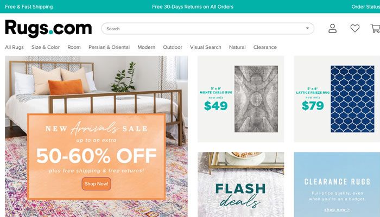Open Visual Search
The image size is (380, 217).
click(x=206, y=47)
